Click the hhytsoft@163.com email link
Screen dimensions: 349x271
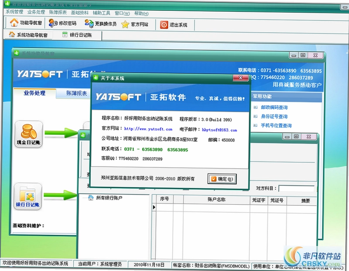[219, 130]
